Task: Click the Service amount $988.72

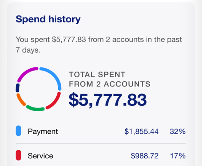Action: tap(145, 156)
